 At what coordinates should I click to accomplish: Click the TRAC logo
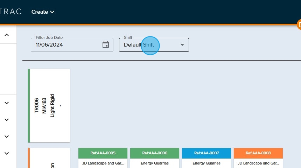tap(10, 12)
